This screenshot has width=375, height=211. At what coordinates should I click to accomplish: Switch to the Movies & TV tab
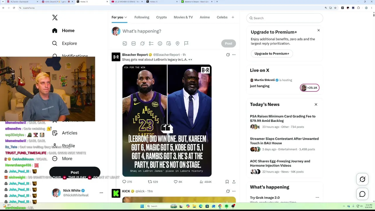(x=183, y=17)
